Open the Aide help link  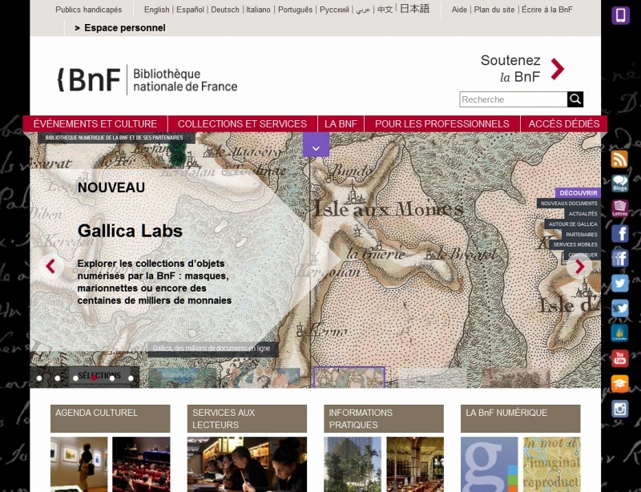[x=459, y=10]
